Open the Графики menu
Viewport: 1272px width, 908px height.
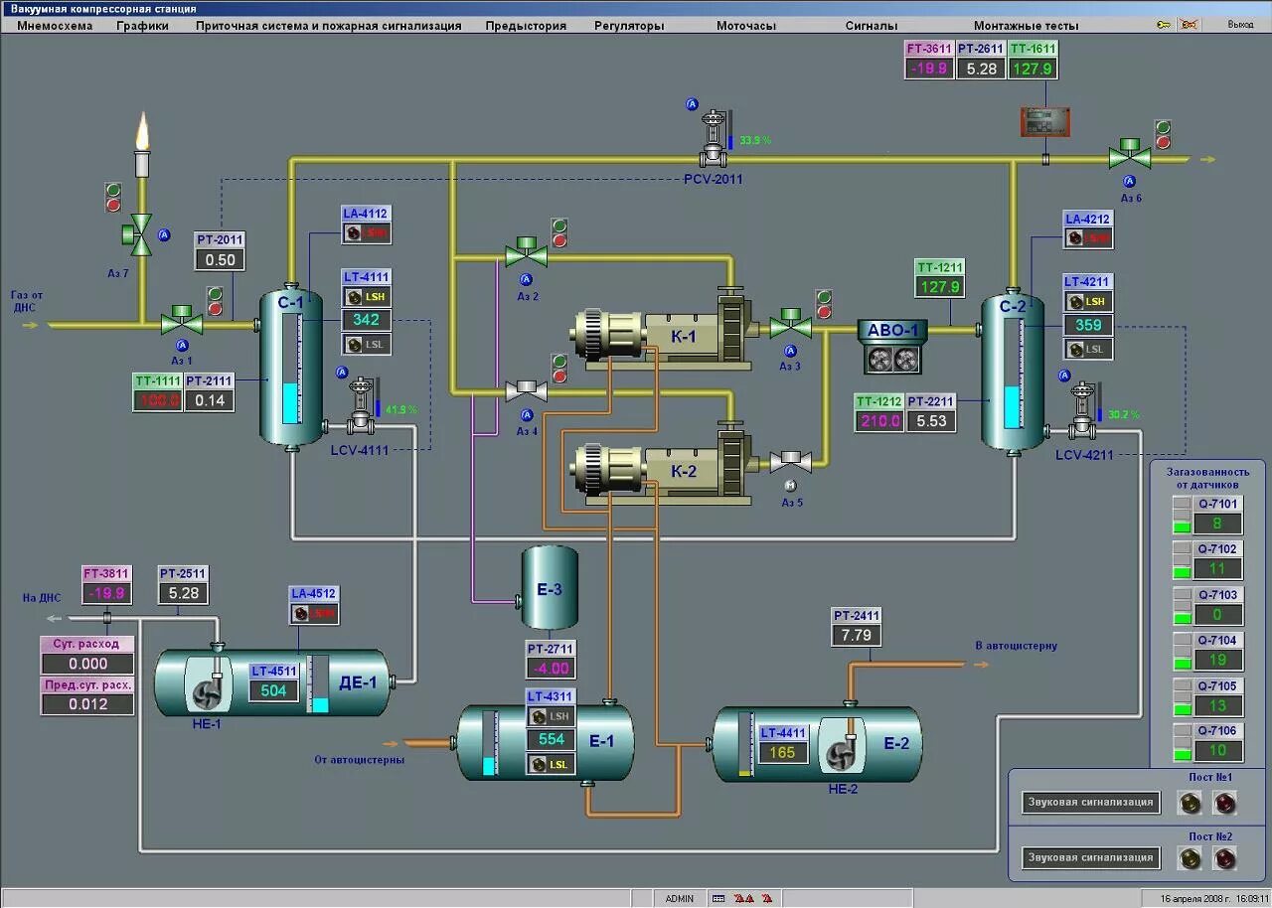(142, 26)
